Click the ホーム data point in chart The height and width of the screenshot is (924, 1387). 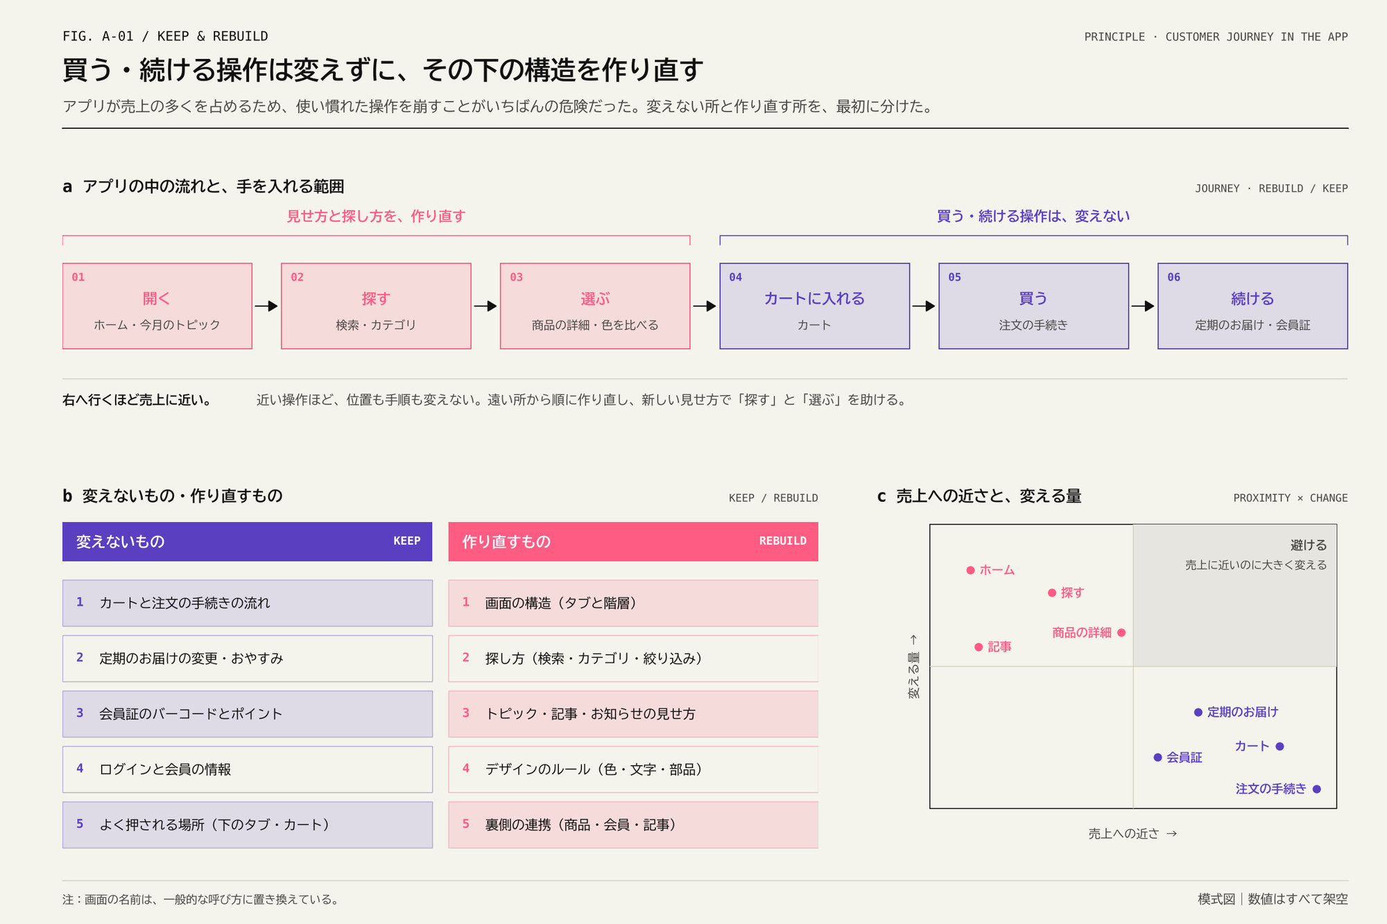[971, 570]
